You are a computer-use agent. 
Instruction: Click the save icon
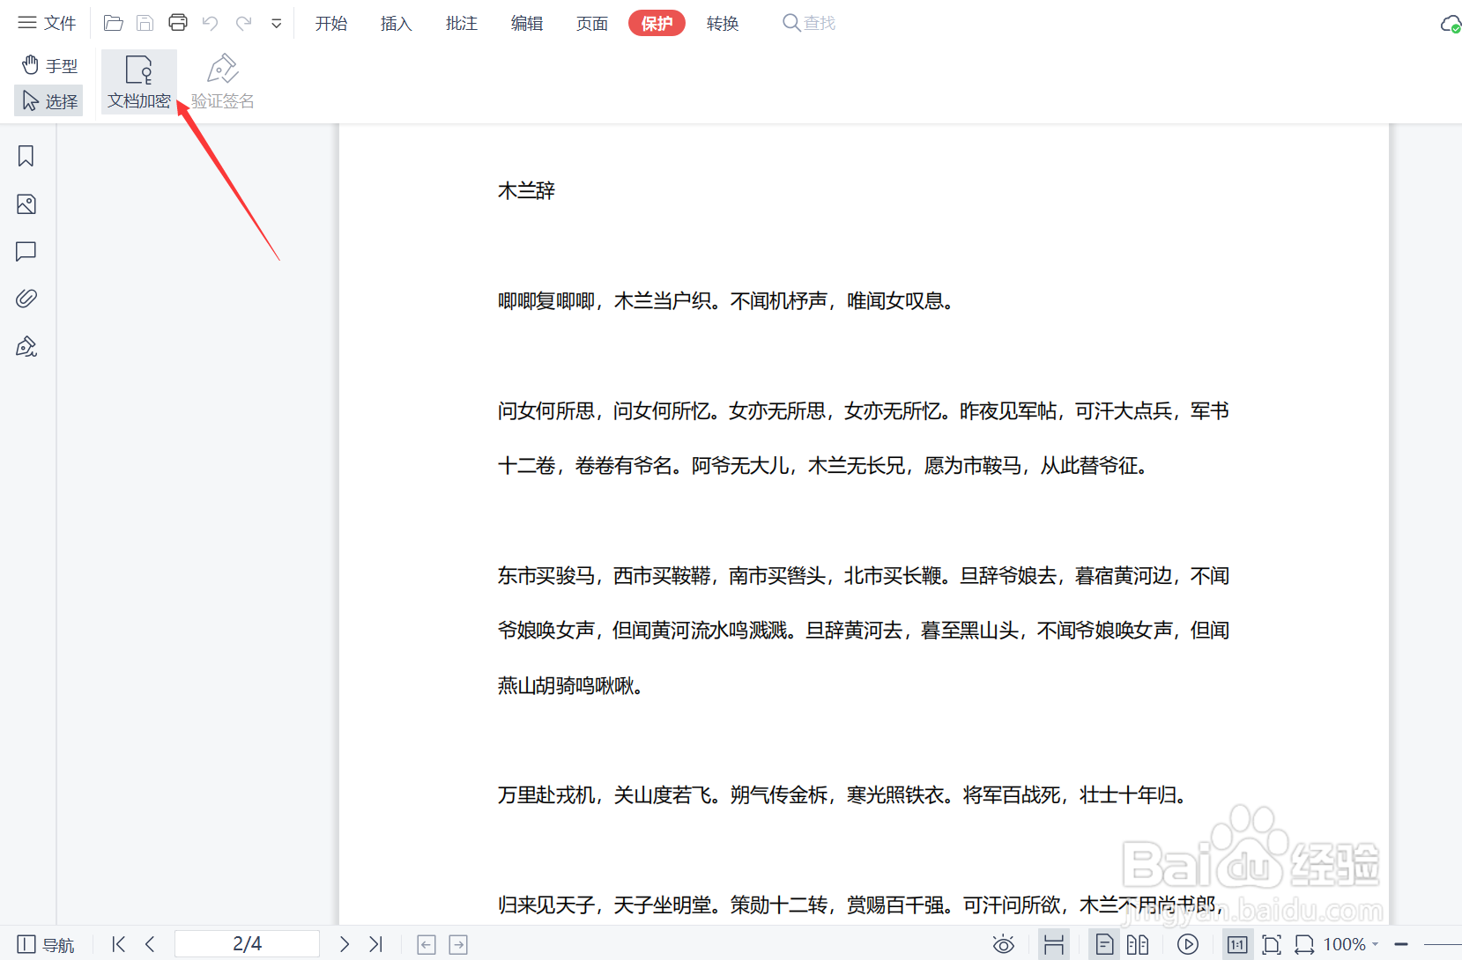pos(145,23)
